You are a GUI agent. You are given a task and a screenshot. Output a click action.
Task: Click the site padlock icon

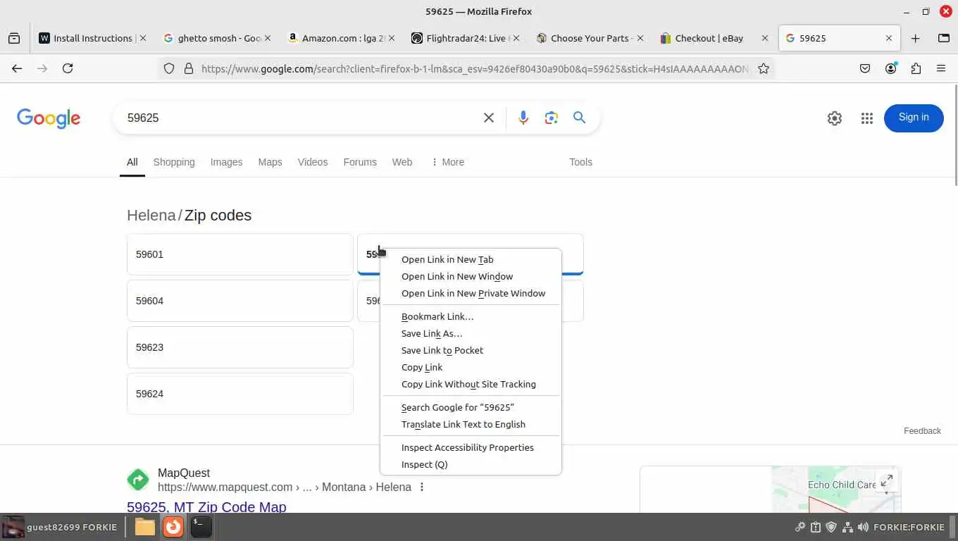[188, 68]
